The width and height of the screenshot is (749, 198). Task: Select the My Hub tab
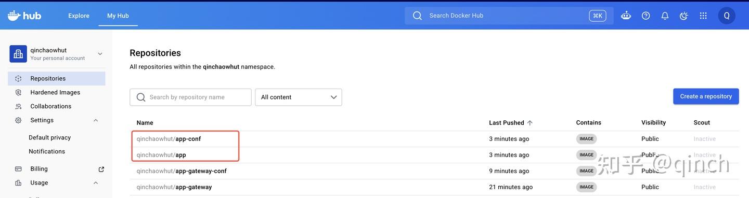click(118, 16)
